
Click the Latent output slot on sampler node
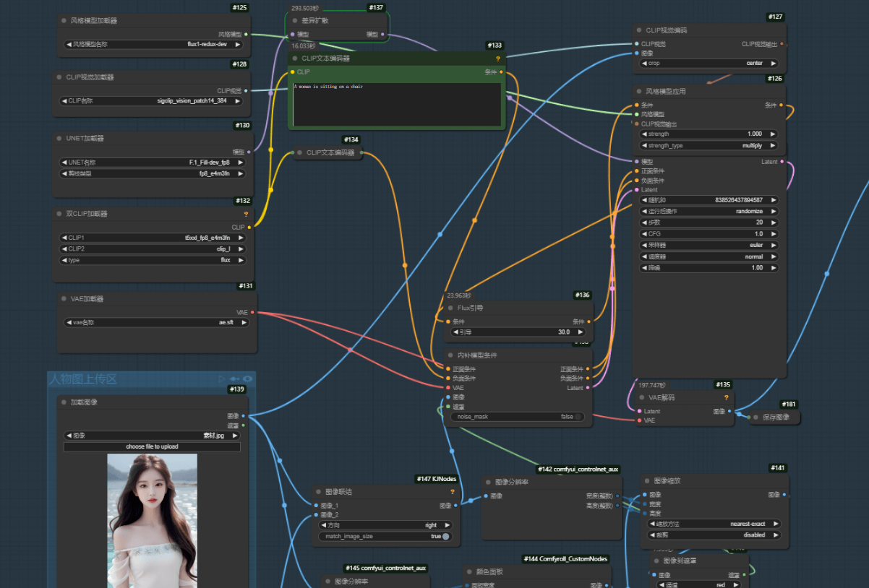tap(783, 163)
